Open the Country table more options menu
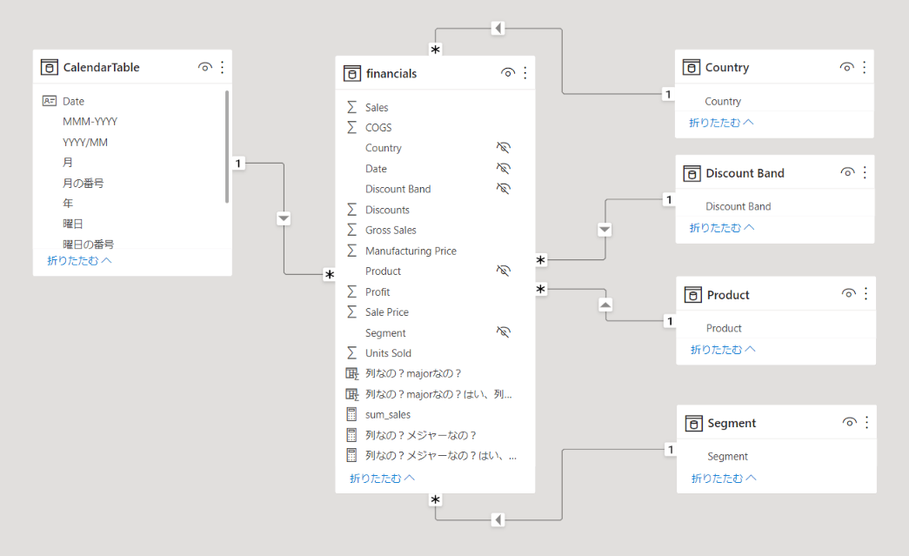909x556 pixels. click(865, 67)
